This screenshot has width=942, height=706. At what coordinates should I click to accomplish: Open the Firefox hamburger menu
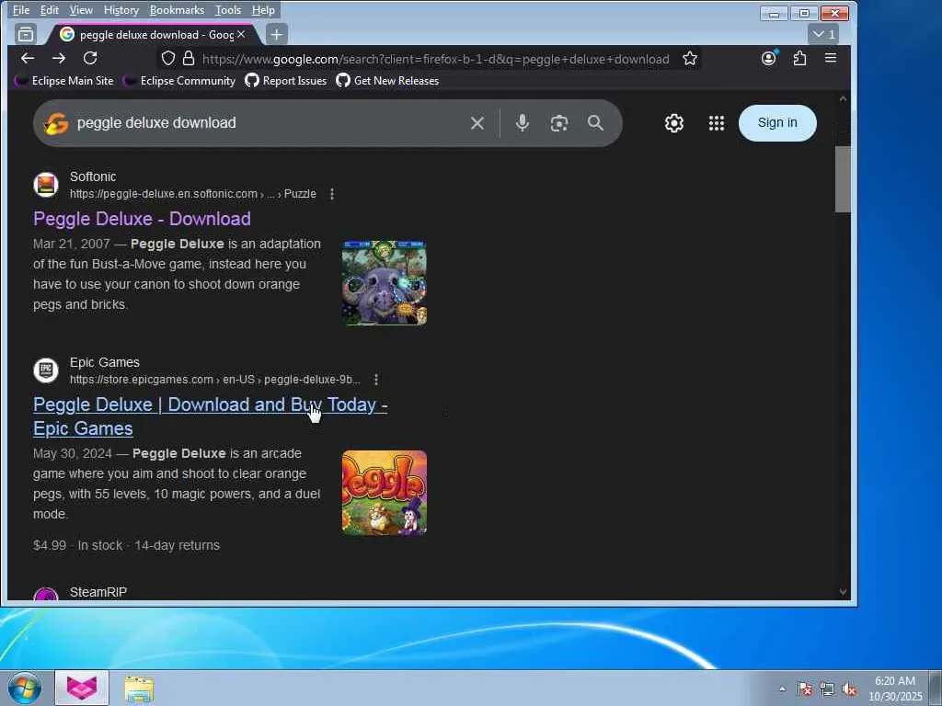click(x=831, y=58)
